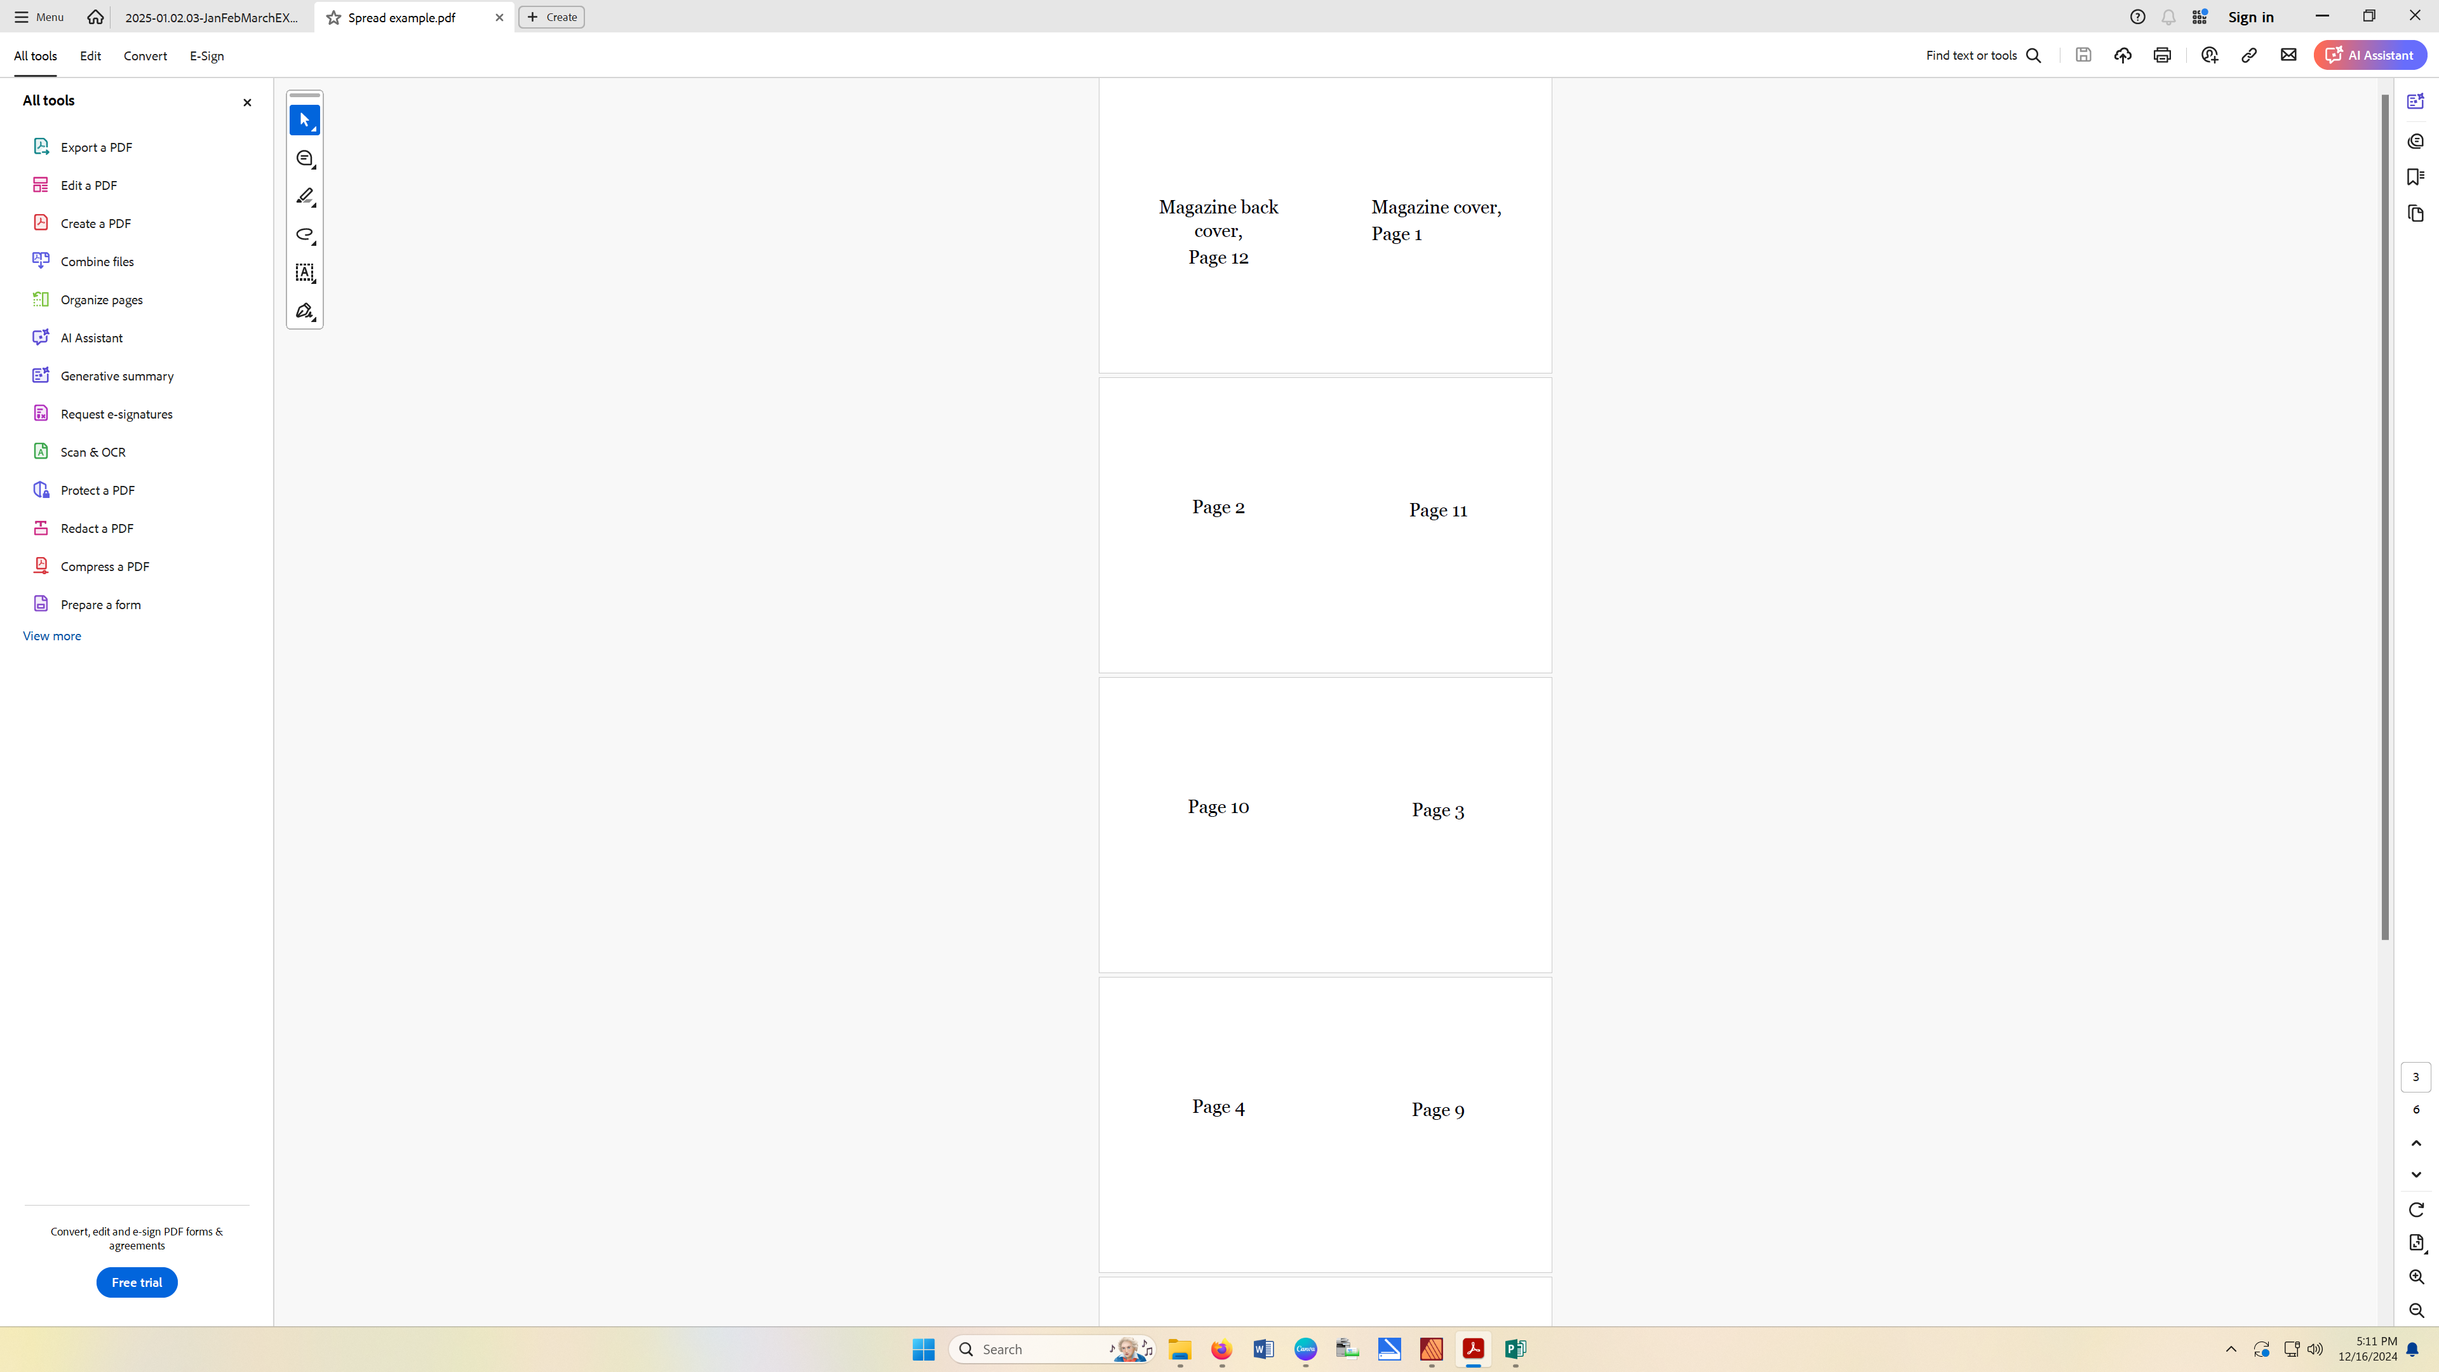Open the Edit tab

[x=90, y=56]
